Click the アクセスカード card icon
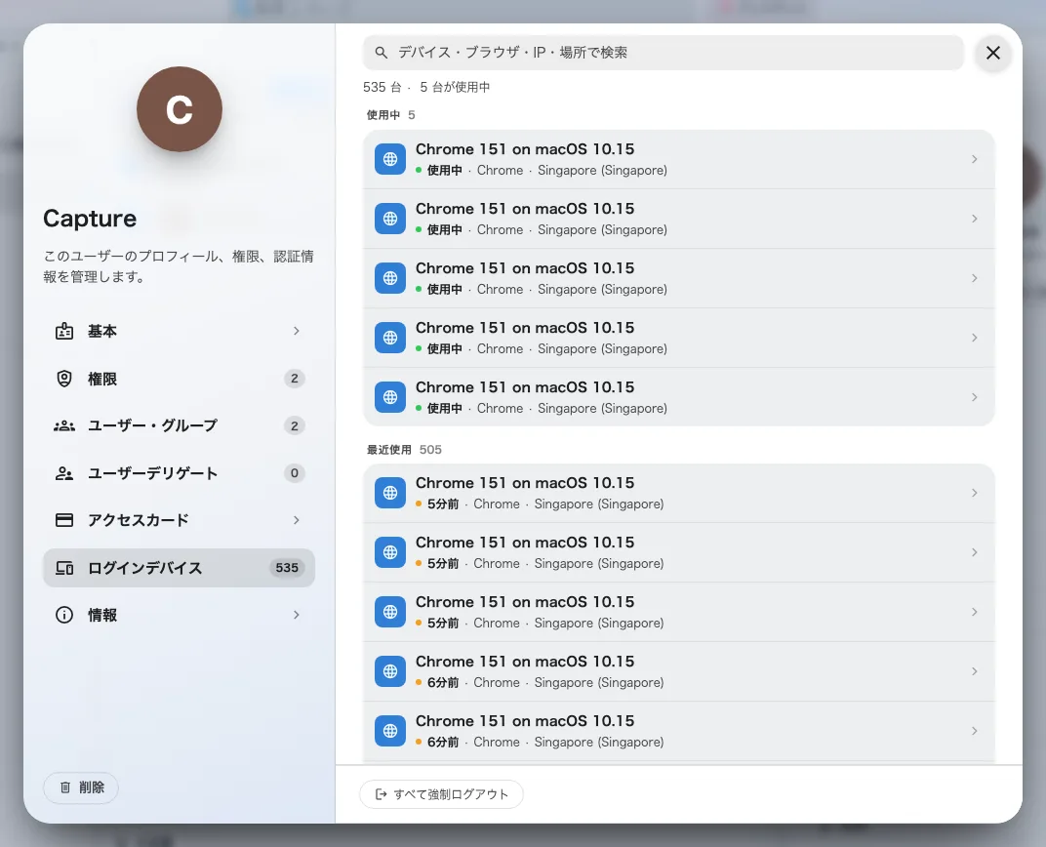The width and height of the screenshot is (1046, 847). click(x=64, y=520)
